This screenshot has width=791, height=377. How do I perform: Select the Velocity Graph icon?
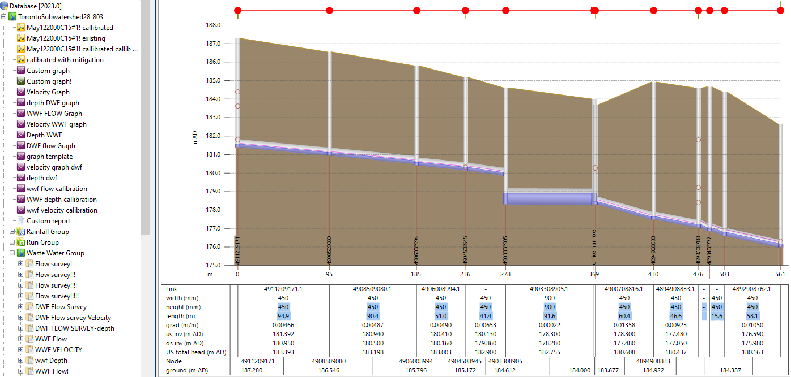click(21, 92)
